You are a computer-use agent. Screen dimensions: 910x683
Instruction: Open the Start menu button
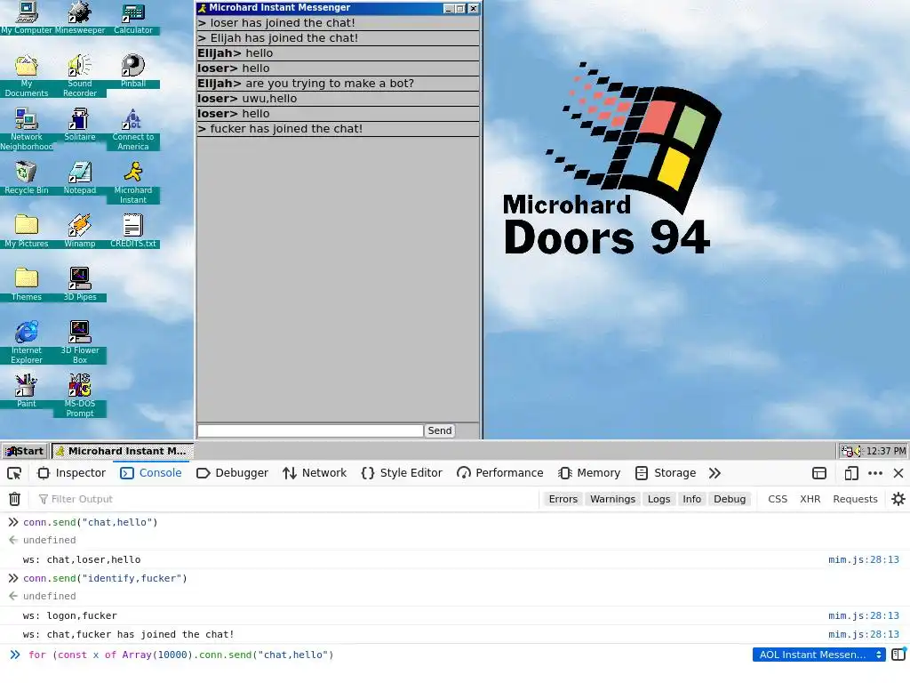[25, 451]
